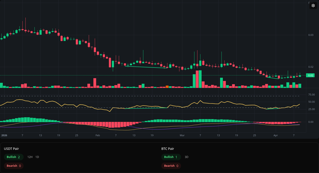The image size is (319, 173).
Task: Click the green 0.02 current price label
Action: pos(310,75)
